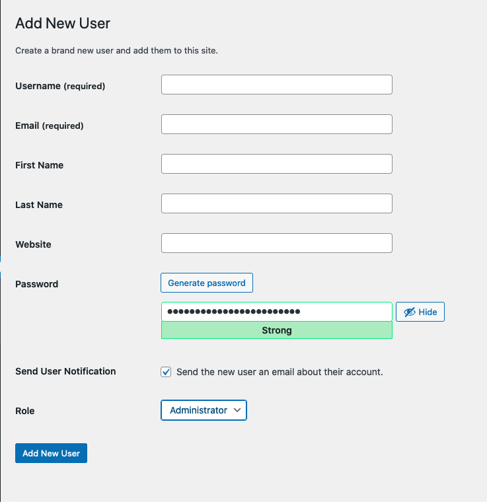Open the Administrator role dropdown
487x502 pixels.
[204, 410]
